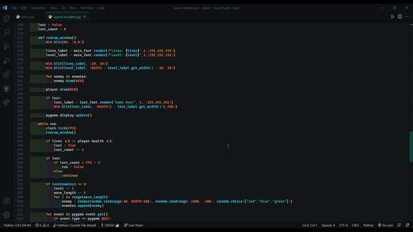This screenshot has height=232, width=413.
Task: Click Ln 6, Col 1 cursor position
Action: [310, 225]
